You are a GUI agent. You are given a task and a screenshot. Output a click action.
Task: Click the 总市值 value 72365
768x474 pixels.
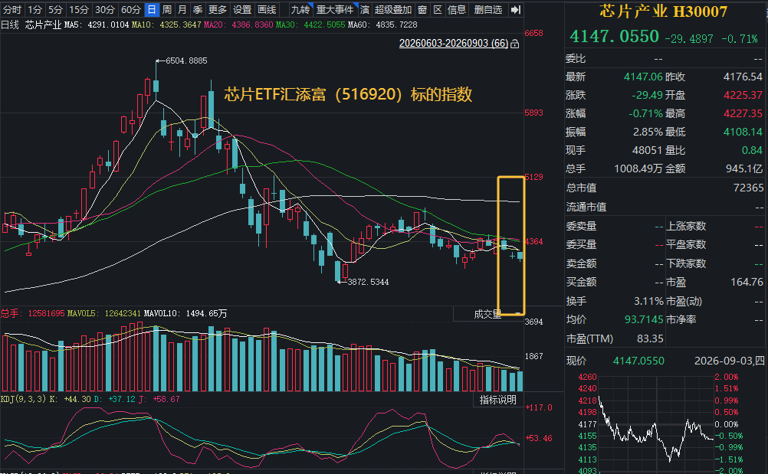point(748,188)
